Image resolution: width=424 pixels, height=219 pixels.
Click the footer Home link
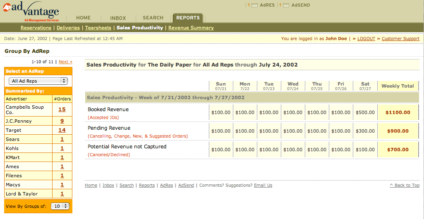[x=91, y=185]
